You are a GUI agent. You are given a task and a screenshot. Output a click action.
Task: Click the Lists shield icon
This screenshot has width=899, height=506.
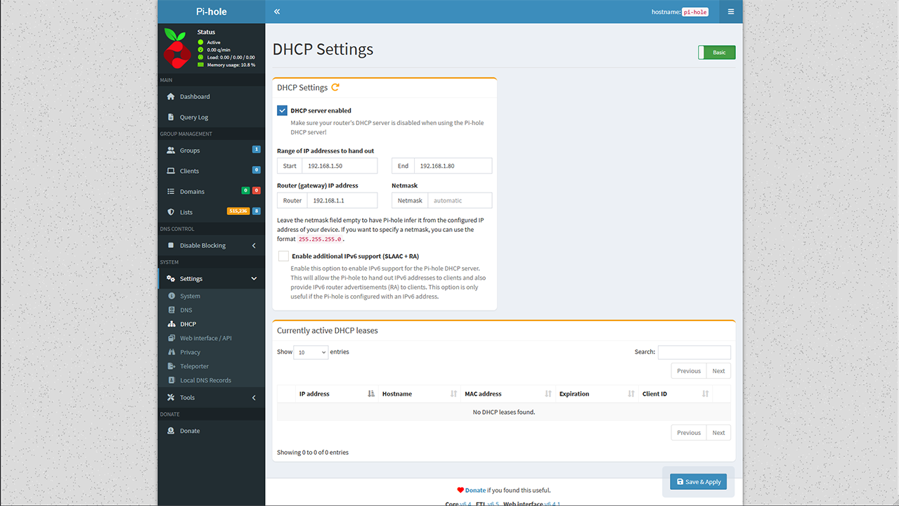pyautogui.click(x=171, y=212)
